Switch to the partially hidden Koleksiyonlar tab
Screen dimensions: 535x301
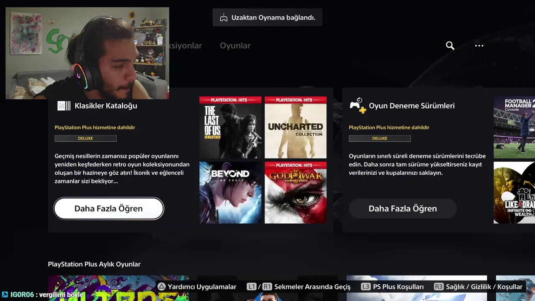pyautogui.click(x=186, y=46)
